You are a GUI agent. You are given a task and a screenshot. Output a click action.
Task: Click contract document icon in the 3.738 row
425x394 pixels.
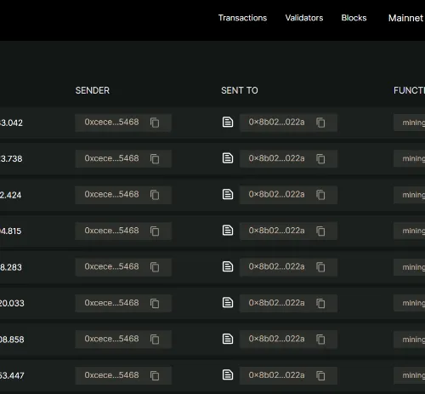(228, 158)
